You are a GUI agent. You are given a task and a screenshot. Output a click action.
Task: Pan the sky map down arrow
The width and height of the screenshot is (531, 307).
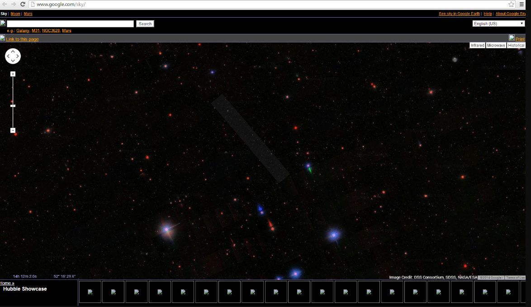tap(13, 61)
